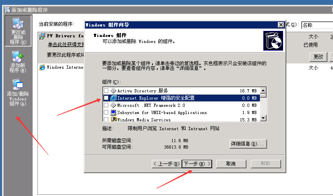The image size is (333, 196).
Task: Open 详细信息 (Details) button
Action: click(x=248, y=144)
